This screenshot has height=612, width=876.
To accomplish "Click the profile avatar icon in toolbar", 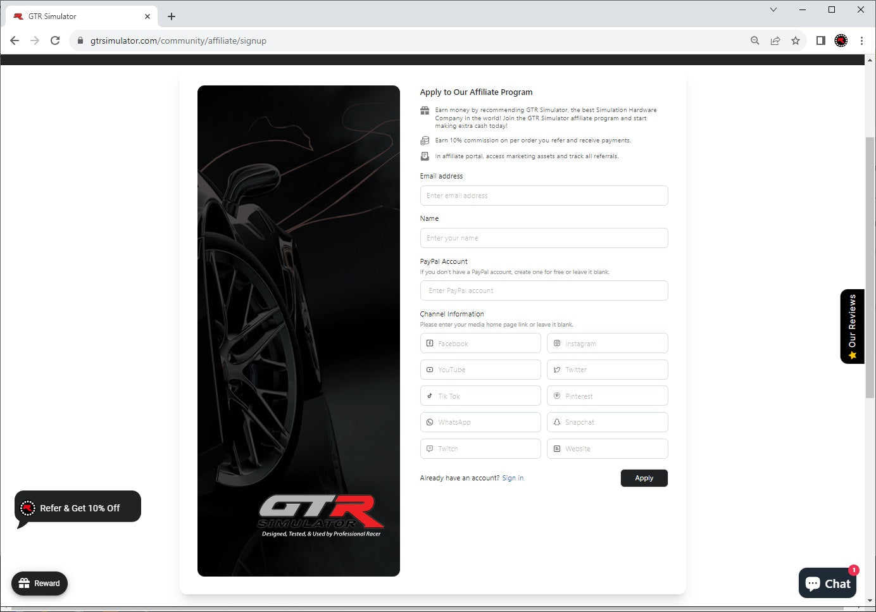I will tap(841, 41).
